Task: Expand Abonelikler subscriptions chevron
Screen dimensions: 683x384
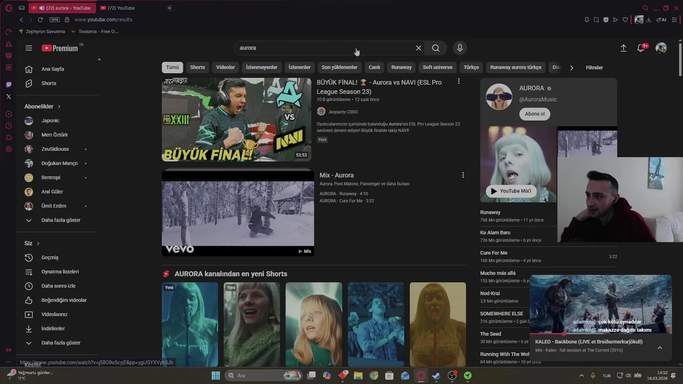Action: [59, 107]
